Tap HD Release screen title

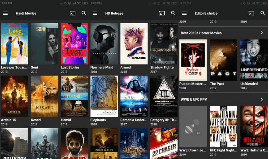[114, 13]
